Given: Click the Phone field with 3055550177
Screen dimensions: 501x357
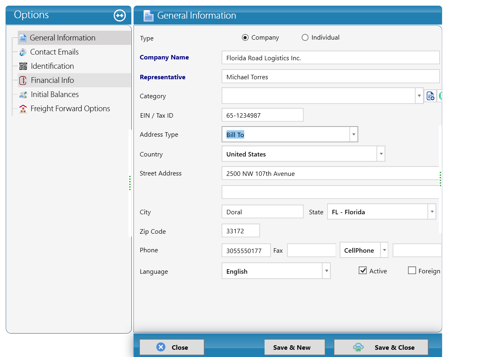Looking at the screenshot, I should pos(246,250).
